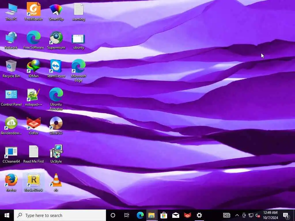Select the notepad++ shortcut icon
The width and height of the screenshot is (295, 221).
(34, 97)
